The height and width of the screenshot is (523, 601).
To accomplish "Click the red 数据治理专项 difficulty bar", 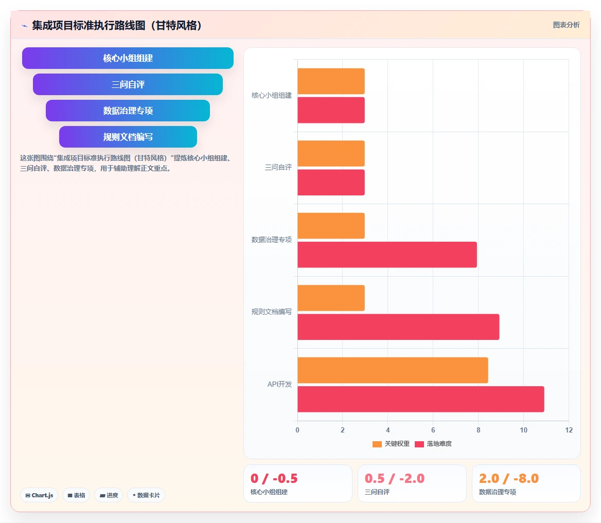I will [387, 255].
